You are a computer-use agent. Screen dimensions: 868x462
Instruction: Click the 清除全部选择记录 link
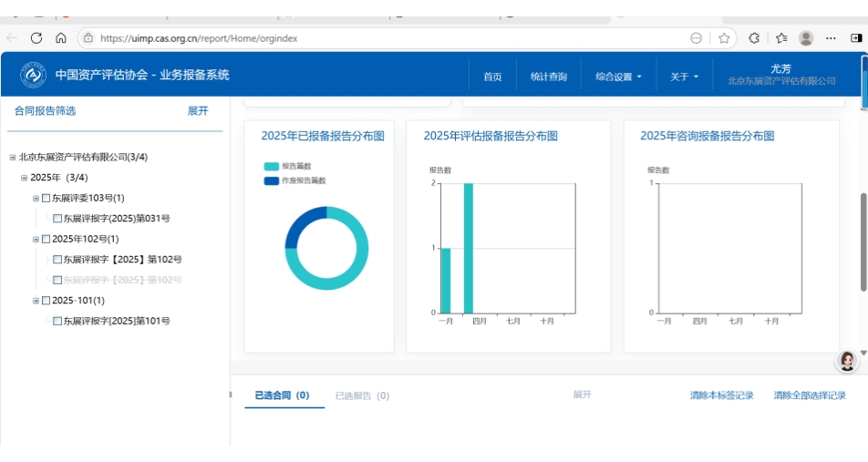[810, 395]
